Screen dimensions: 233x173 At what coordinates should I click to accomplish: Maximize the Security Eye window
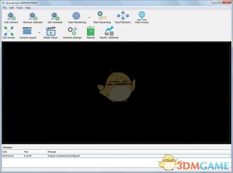coord(220,2)
